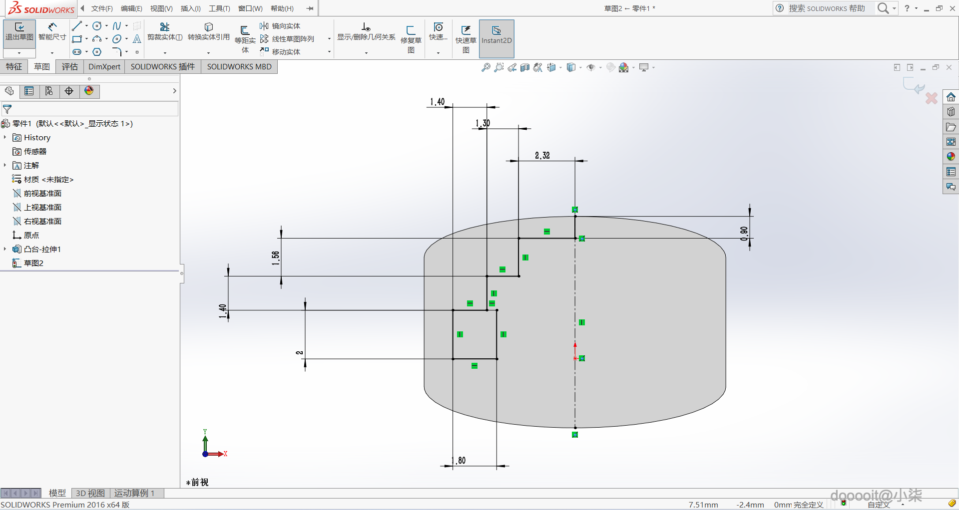Expand the History tree node
Screen dimensions: 959x510
click(5, 137)
